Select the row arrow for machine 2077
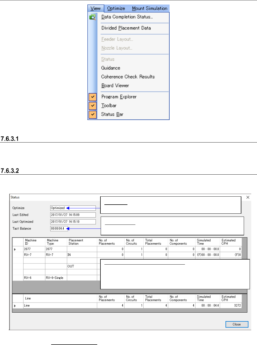Viewport: 257px width, 345px height. click(15, 249)
